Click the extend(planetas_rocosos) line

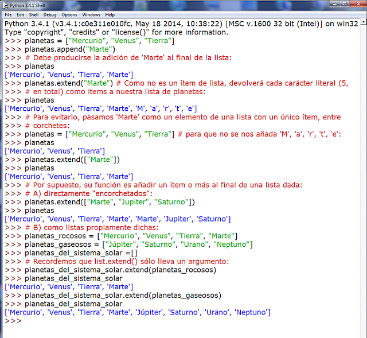pos(111,270)
